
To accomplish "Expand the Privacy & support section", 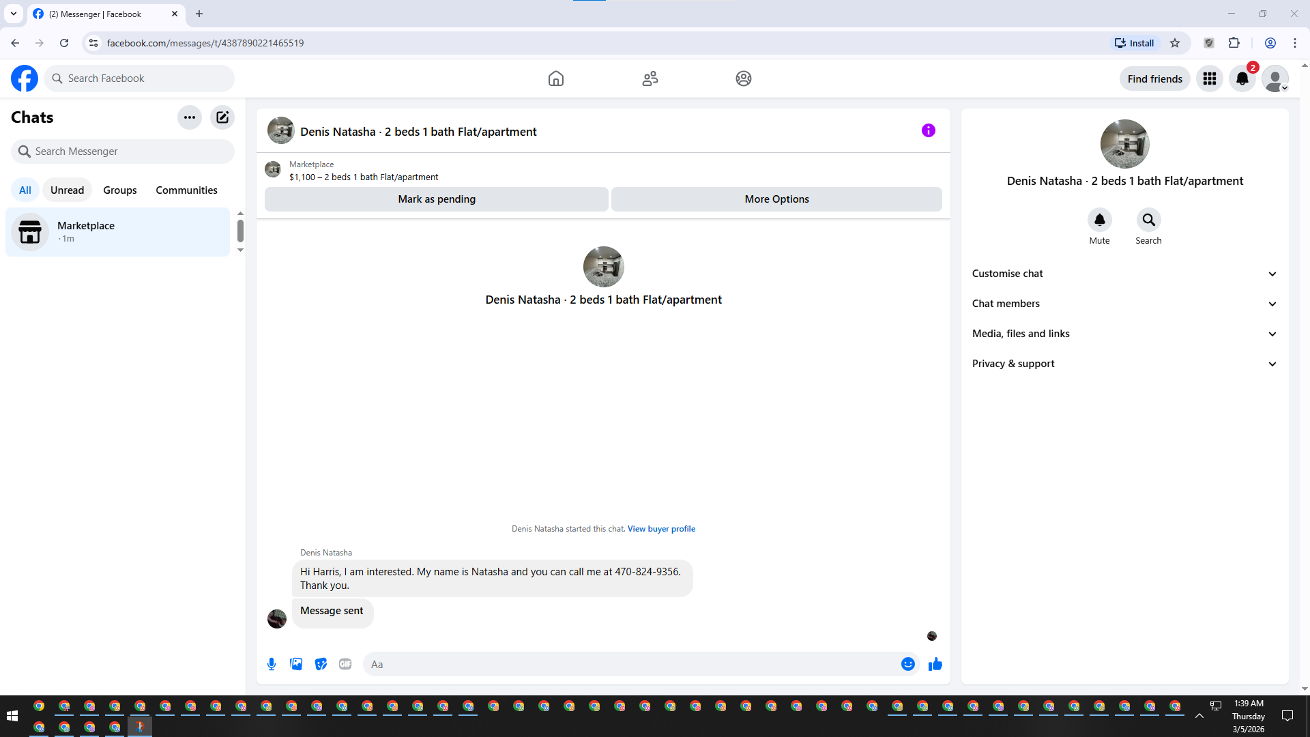I will [x=1124, y=364].
